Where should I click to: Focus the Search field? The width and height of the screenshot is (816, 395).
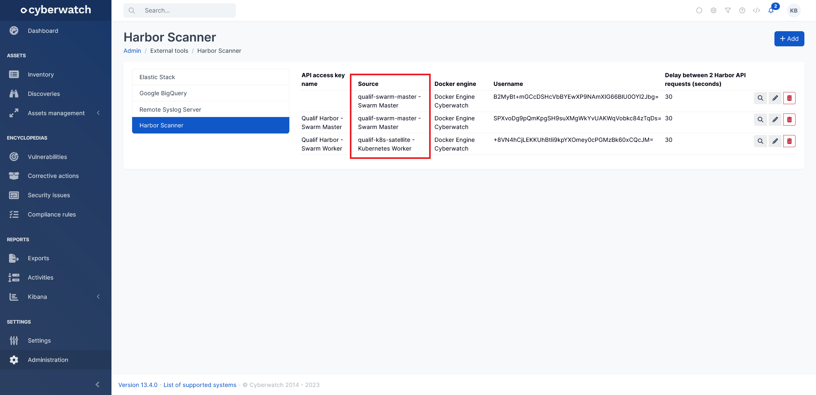[x=179, y=11]
